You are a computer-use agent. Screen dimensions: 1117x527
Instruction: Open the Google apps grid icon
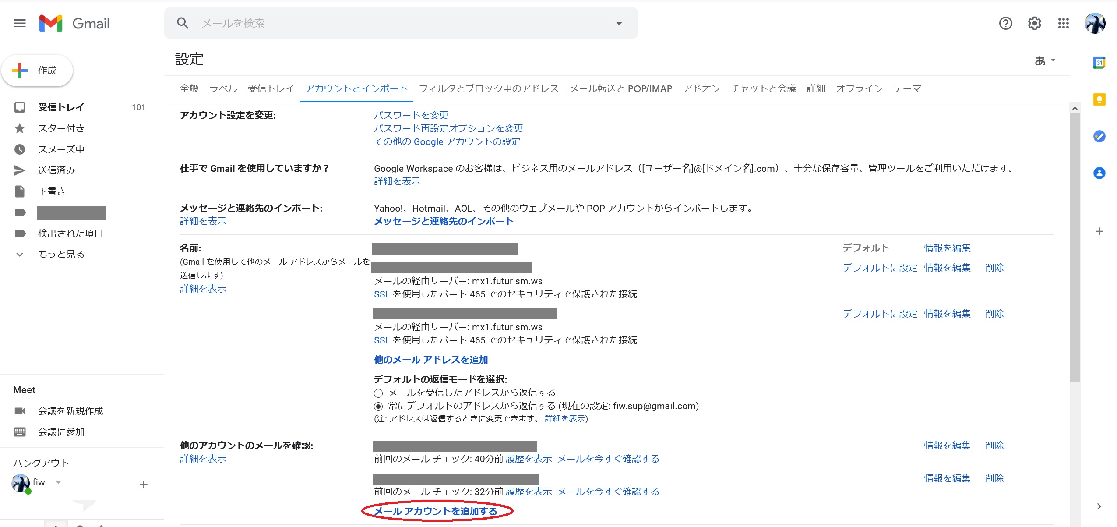(x=1063, y=23)
